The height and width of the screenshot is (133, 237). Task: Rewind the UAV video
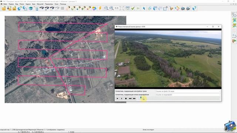coord(130,99)
